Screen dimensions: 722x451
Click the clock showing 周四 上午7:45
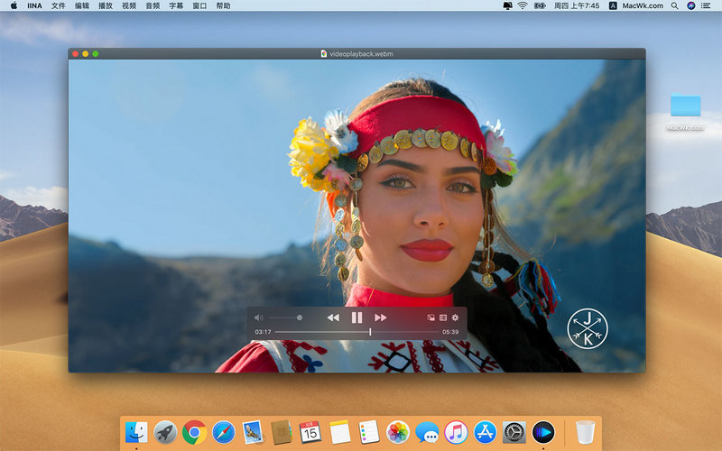(x=577, y=5)
